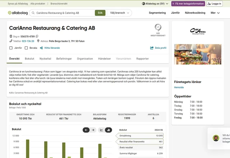Screen dimensions: 230x158
Task: Click the UC credit rating badge
Action: click(x=158, y=30)
